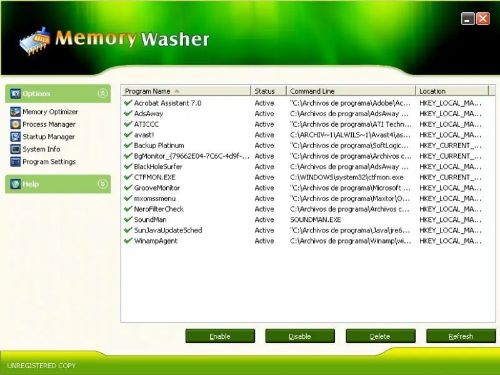Screen dimensions: 500x375
Task: Sort by Command Line column header
Action: pyautogui.click(x=351, y=91)
